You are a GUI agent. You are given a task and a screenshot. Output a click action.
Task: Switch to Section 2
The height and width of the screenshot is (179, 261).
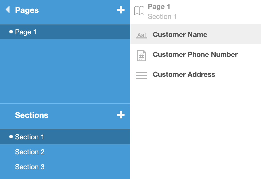[30, 152]
